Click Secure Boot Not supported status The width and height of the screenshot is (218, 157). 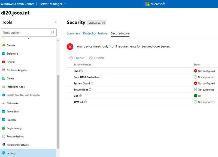point(204,90)
